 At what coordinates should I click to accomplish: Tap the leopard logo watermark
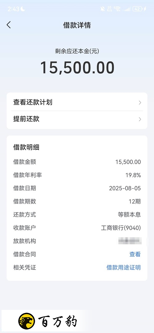(26, 321)
